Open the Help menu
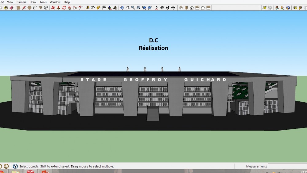This screenshot has width=307, height=173. click(x=67, y=2)
